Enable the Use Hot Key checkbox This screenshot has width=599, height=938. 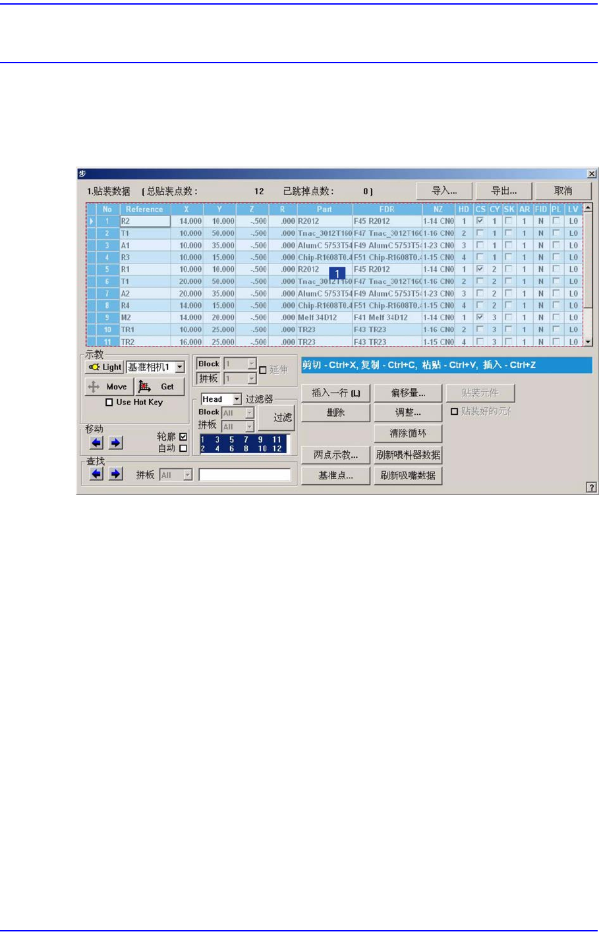pyautogui.click(x=109, y=402)
